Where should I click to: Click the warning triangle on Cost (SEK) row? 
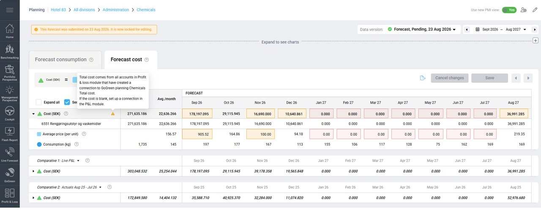coord(113,114)
